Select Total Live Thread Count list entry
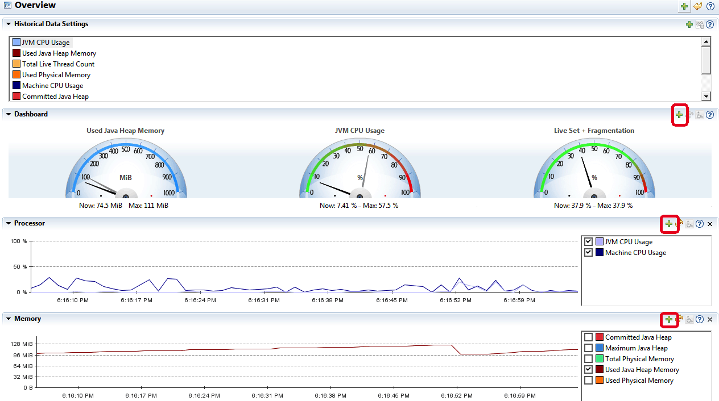This screenshot has width=719, height=401. pos(58,64)
